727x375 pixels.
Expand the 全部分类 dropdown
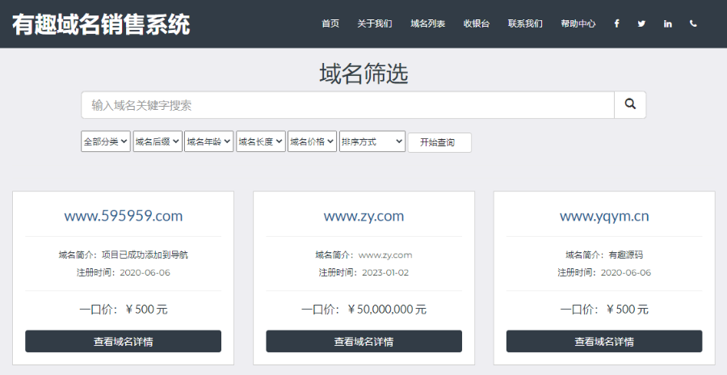pos(106,141)
